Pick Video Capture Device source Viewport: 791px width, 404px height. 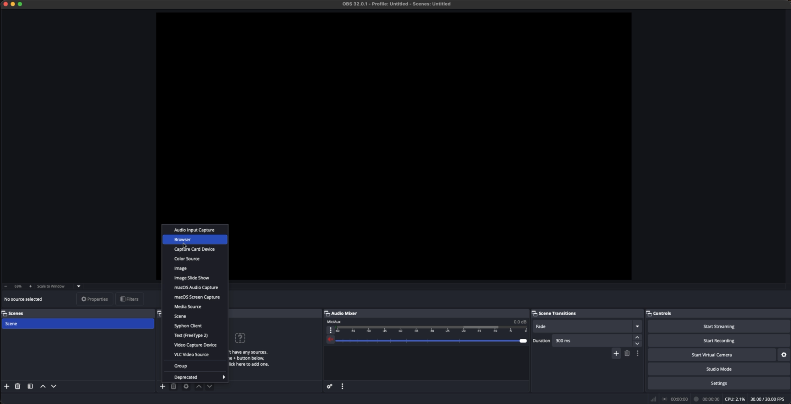click(195, 345)
